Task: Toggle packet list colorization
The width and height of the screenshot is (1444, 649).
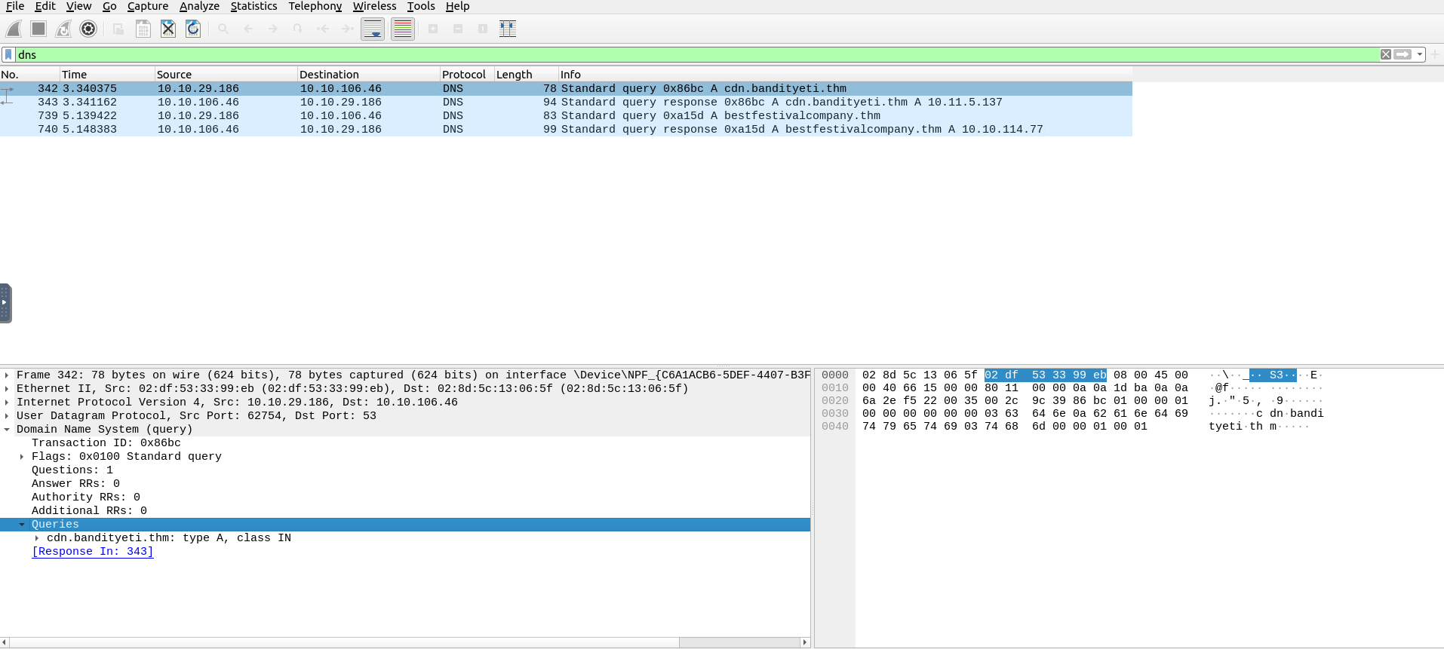Action: 403,29
